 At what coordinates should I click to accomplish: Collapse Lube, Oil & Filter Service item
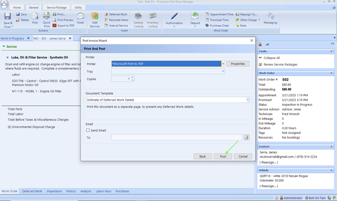[8, 57]
